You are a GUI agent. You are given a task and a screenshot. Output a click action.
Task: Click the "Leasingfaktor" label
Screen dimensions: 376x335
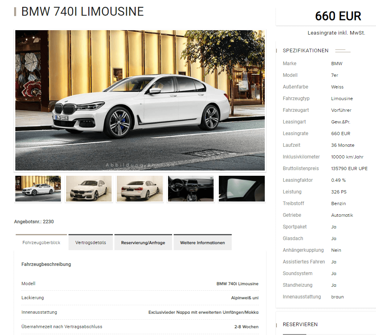click(297, 180)
